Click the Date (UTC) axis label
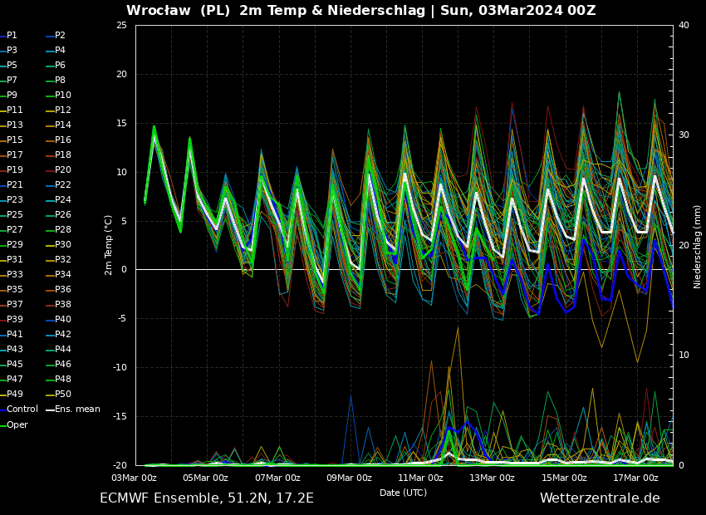This screenshot has height=515, width=706. click(x=404, y=493)
